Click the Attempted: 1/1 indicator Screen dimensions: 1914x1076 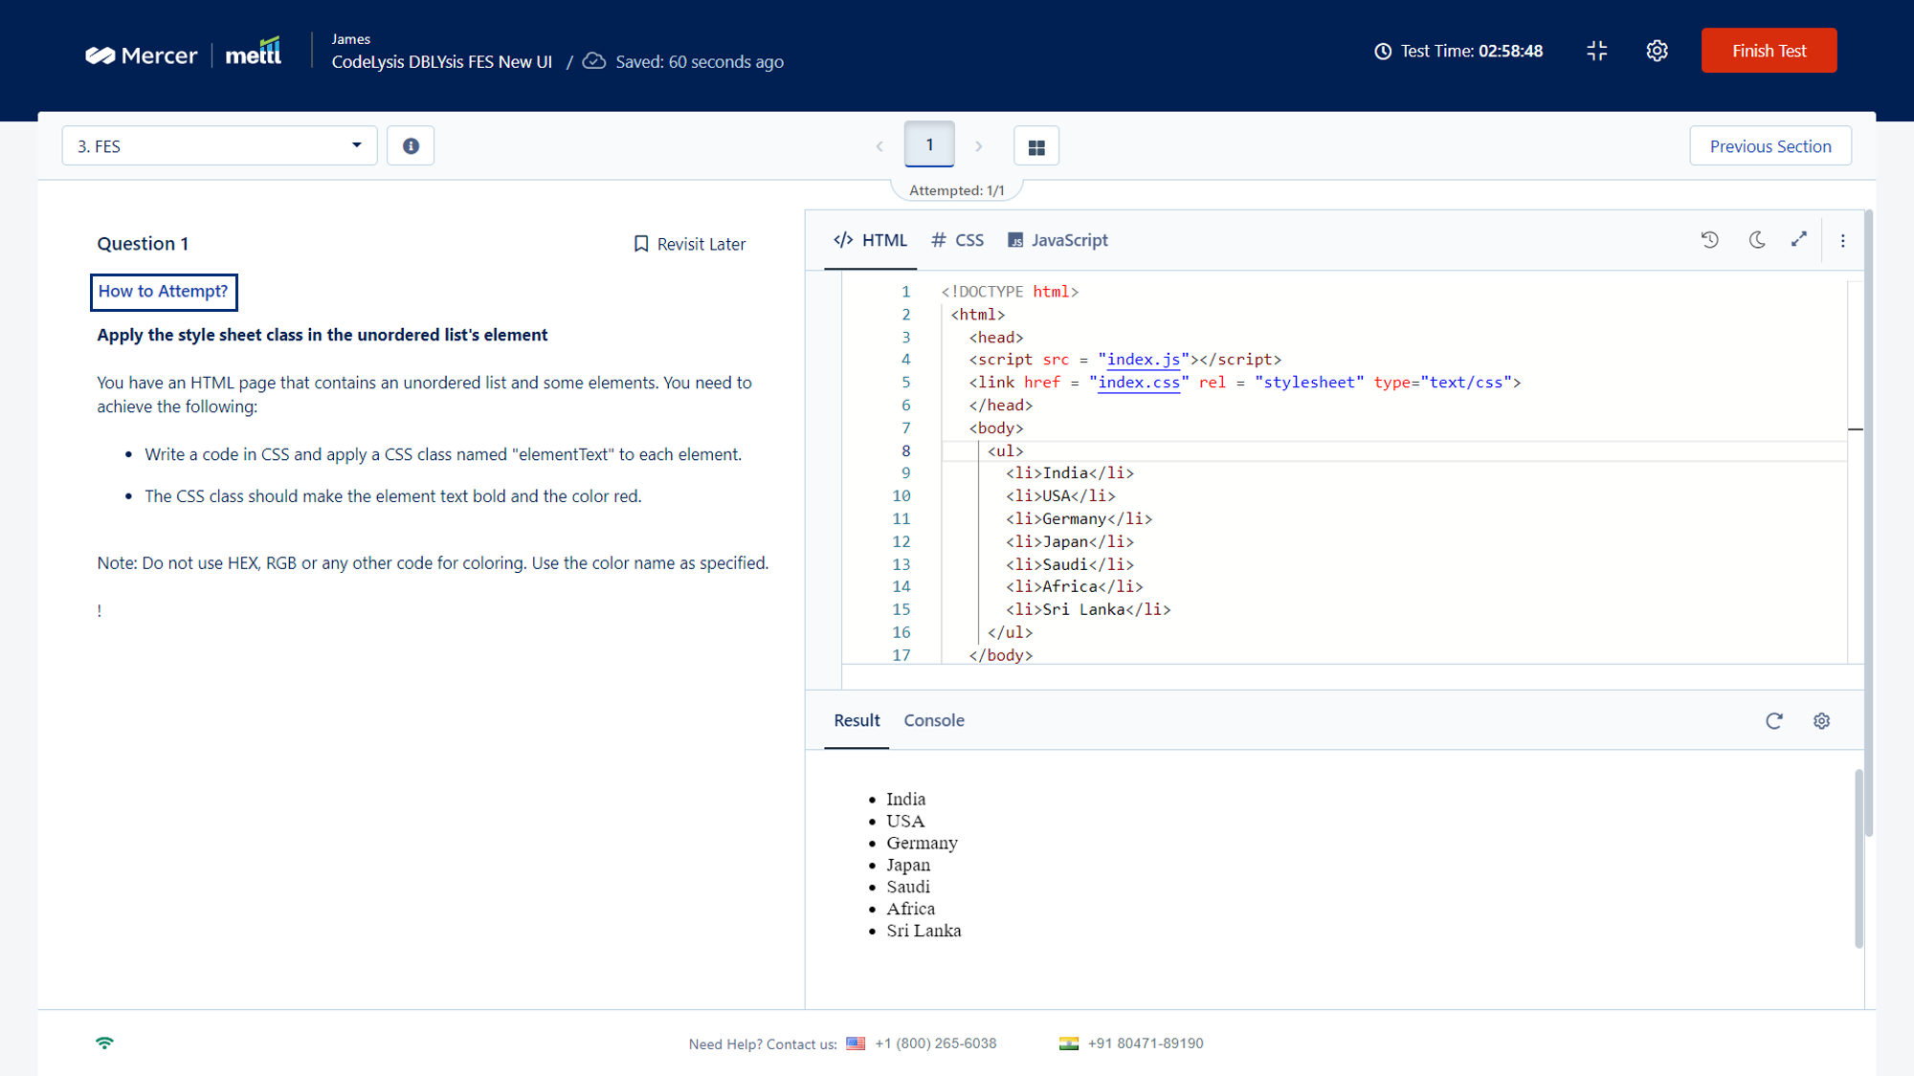tap(957, 190)
